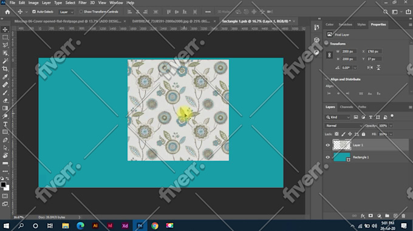
Task: Switch to the DAYBREAK jpg document tab
Action: (x=171, y=21)
